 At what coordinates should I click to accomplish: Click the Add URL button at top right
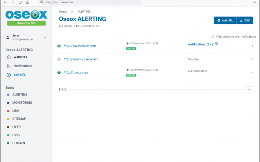click(x=225, y=21)
